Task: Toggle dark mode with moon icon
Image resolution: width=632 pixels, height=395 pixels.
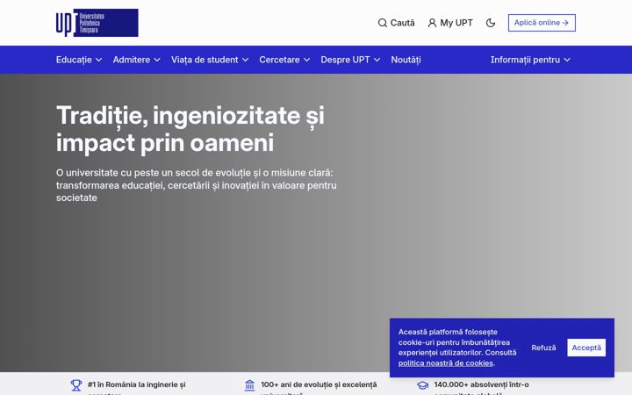Action: (491, 23)
